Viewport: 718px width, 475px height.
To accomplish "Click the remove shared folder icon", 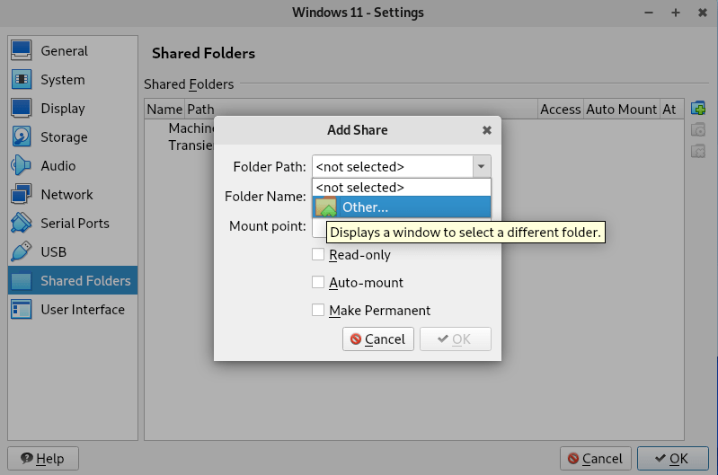I will 698,151.
